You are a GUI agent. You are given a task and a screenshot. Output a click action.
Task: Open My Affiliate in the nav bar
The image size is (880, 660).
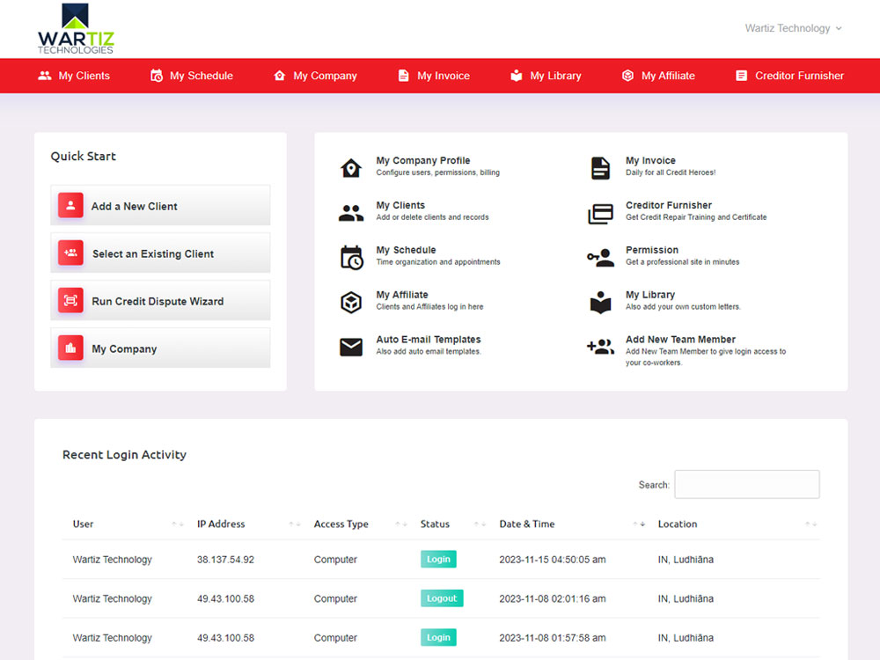click(658, 76)
